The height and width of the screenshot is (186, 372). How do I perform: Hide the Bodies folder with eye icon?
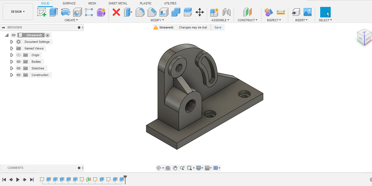coord(19,62)
